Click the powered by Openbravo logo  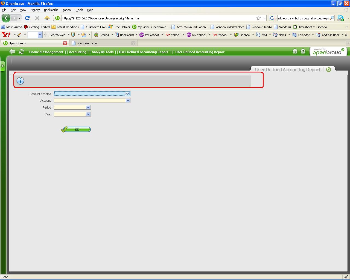click(328, 51)
